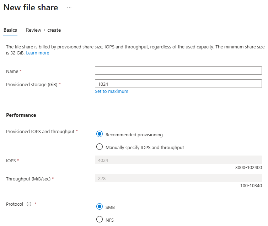Click the Protocol info icon
The width and height of the screenshot is (268, 226).
[x=29, y=204]
